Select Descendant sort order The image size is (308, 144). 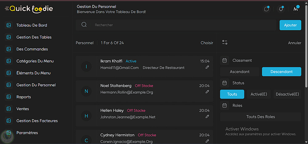coord(282,72)
